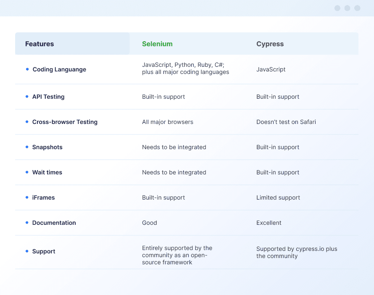Click Selenium's "All major browsers" cell
Image resolution: width=374 pixels, height=295 pixels.
point(167,122)
